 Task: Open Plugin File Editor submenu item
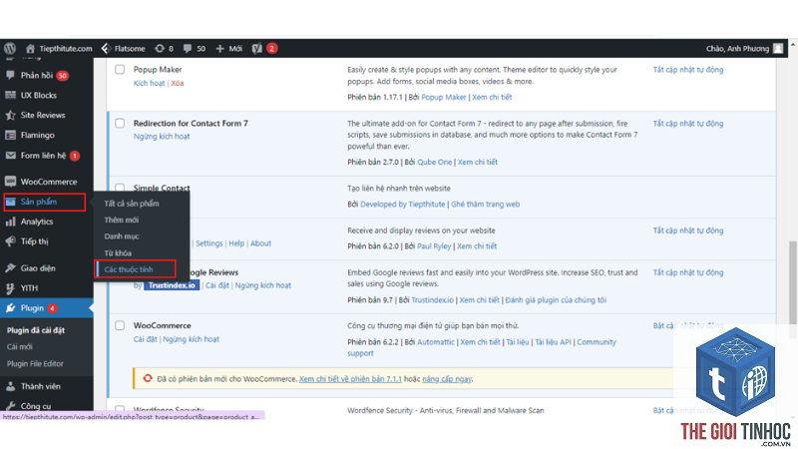pos(35,363)
